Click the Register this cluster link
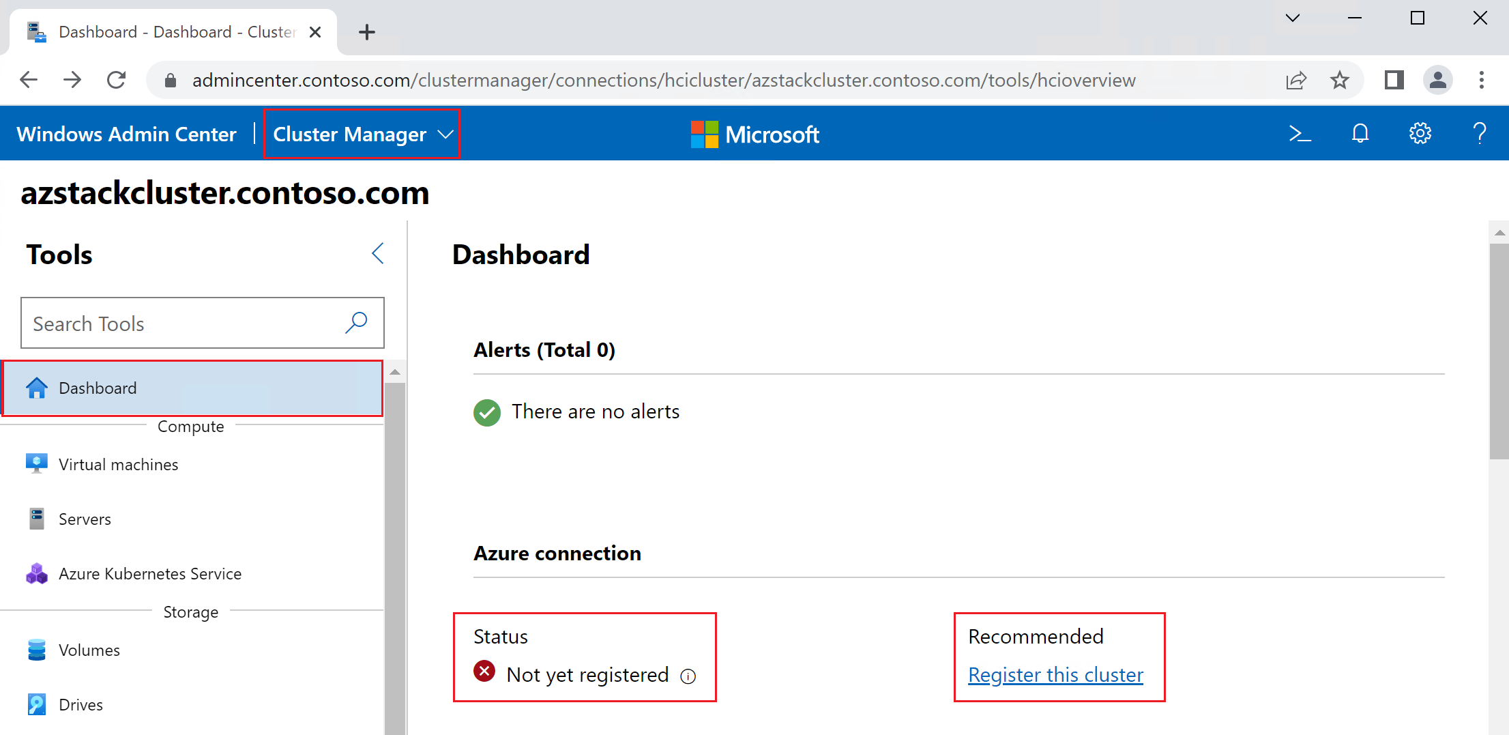The image size is (1509, 735). [x=1055, y=675]
